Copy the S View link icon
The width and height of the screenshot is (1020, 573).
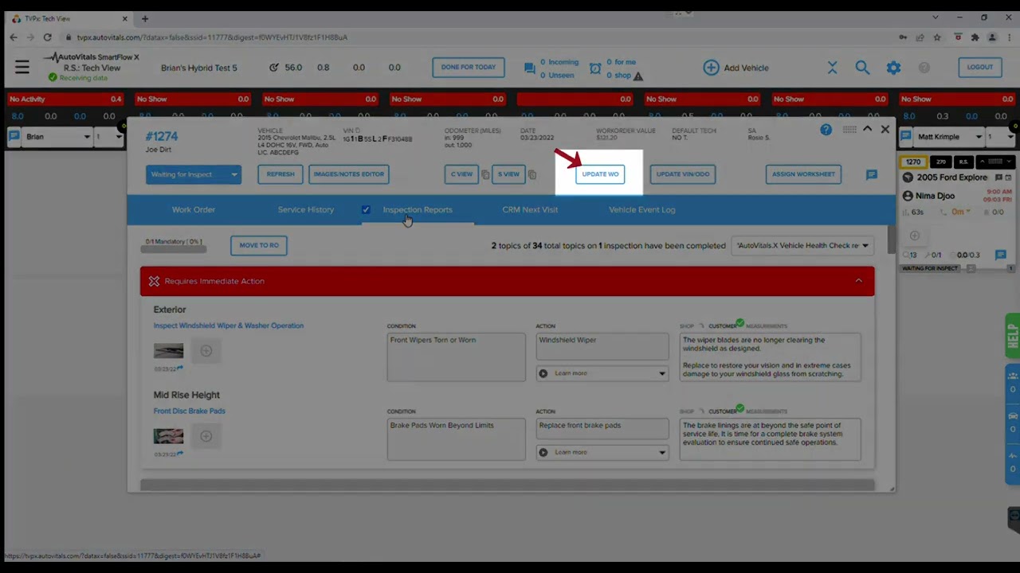[x=532, y=174]
